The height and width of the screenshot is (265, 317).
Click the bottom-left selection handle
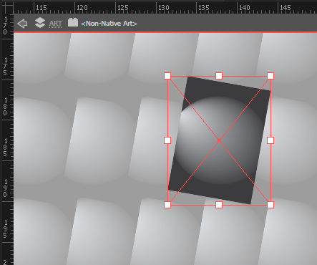click(x=167, y=205)
